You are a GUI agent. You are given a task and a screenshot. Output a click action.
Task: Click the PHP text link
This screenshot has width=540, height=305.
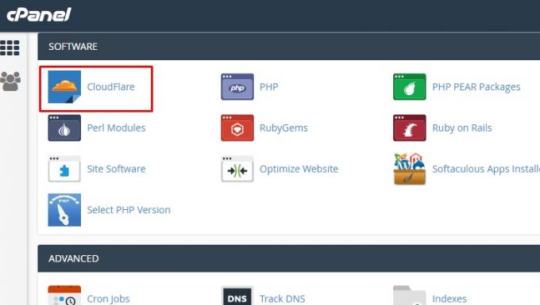269,87
